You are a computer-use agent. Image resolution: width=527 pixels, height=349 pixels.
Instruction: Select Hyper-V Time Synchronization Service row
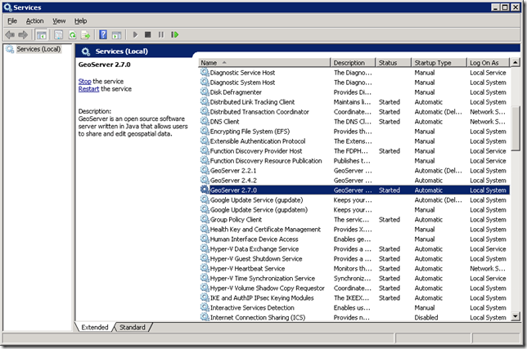(354, 278)
